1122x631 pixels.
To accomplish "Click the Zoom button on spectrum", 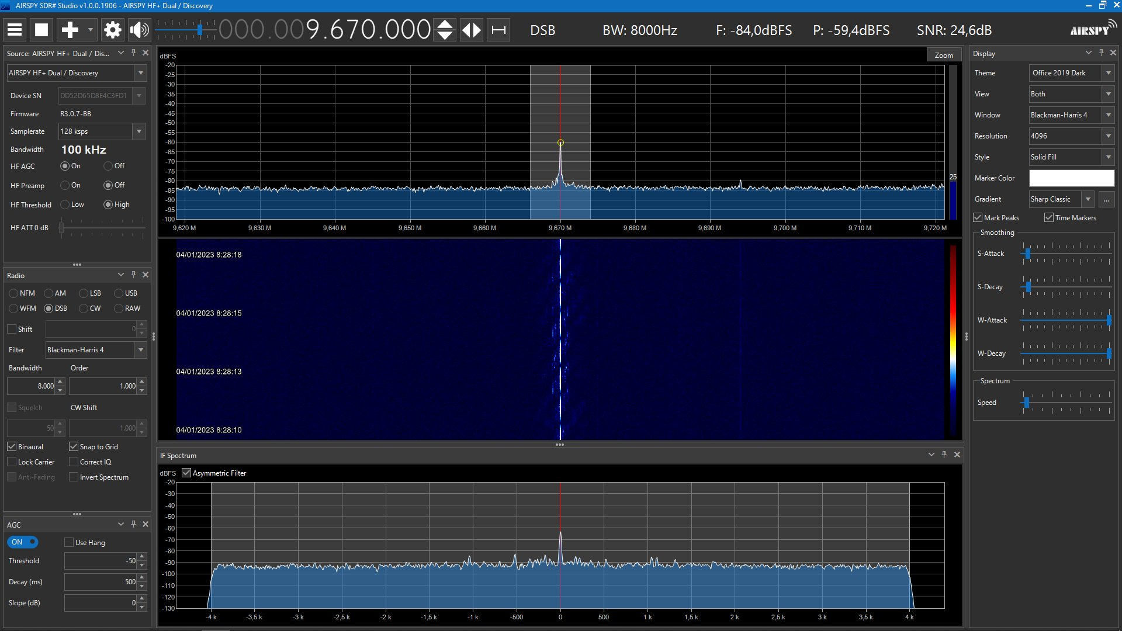I will [x=944, y=55].
